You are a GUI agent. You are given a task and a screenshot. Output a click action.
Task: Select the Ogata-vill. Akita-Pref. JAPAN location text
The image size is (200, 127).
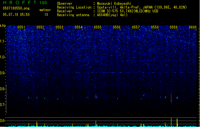click(x=142, y=7)
